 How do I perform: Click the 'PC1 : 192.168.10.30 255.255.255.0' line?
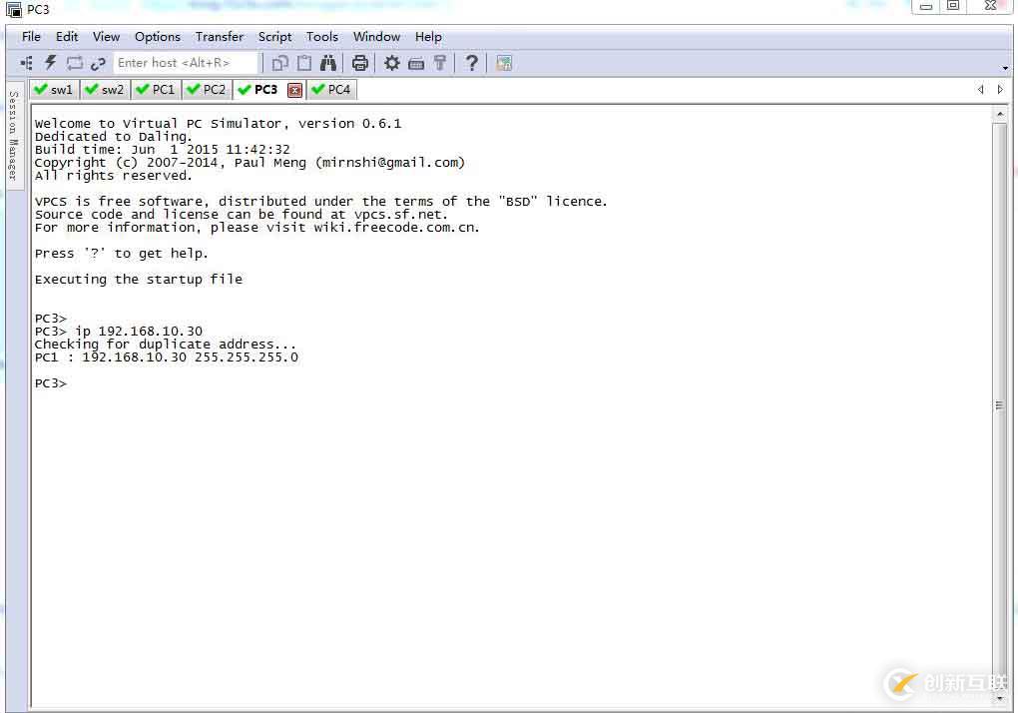coord(167,357)
